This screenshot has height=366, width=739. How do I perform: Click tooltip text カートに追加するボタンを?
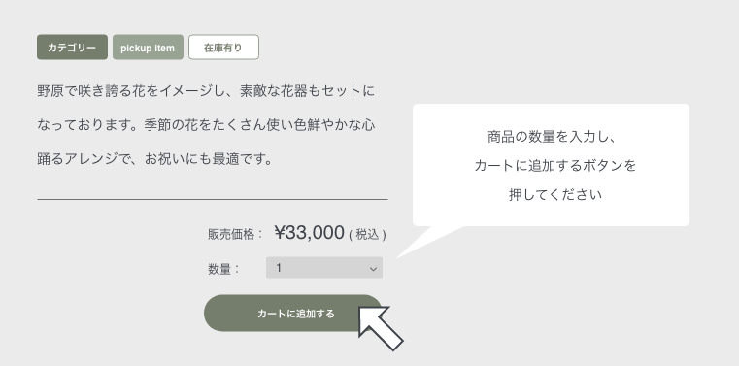point(555,166)
